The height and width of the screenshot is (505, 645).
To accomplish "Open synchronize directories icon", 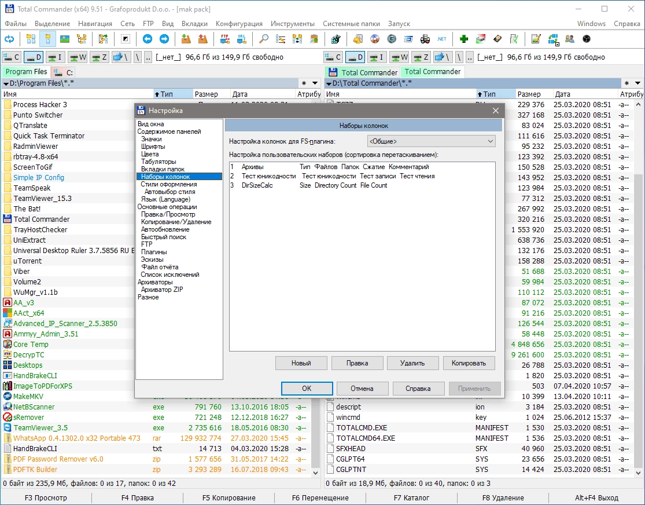I will tap(297, 39).
